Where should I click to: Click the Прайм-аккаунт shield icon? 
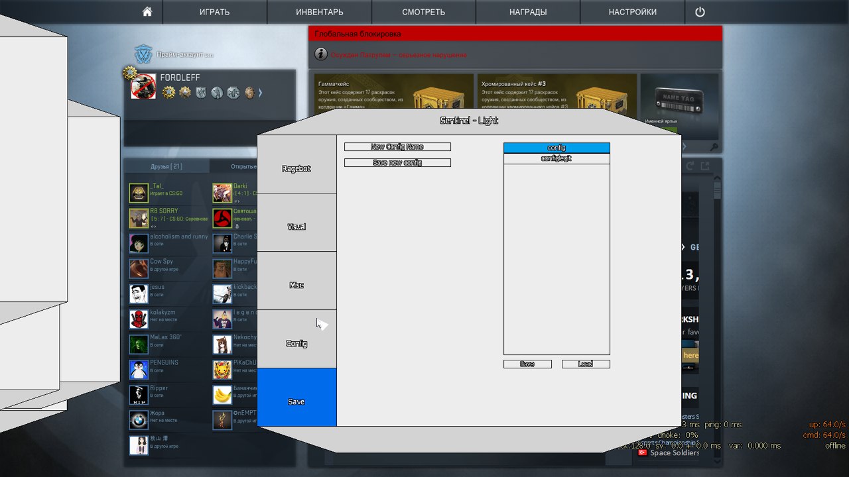coord(143,54)
